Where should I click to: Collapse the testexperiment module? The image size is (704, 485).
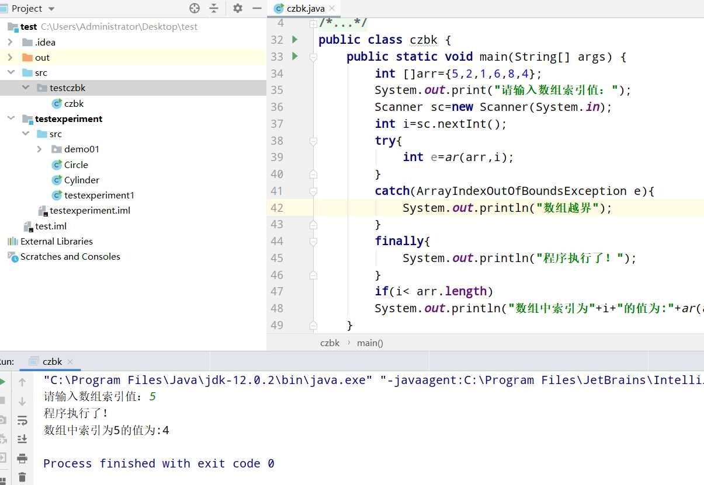click(x=10, y=118)
